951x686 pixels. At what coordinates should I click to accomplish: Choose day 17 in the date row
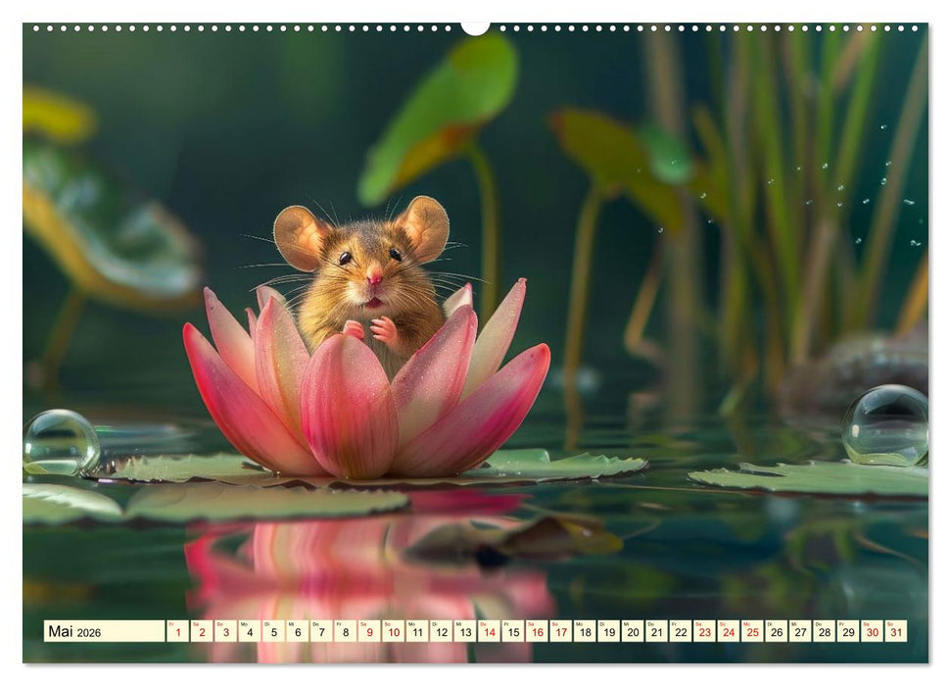pyautogui.click(x=560, y=631)
